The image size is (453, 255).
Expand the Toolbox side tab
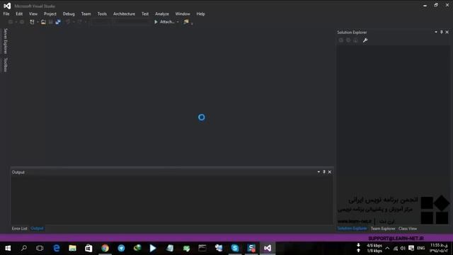(x=5, y=64)
